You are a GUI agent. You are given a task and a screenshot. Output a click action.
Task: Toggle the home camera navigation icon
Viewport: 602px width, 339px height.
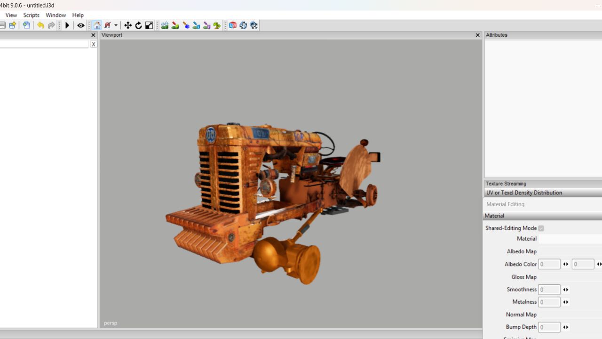pos(97,25)
